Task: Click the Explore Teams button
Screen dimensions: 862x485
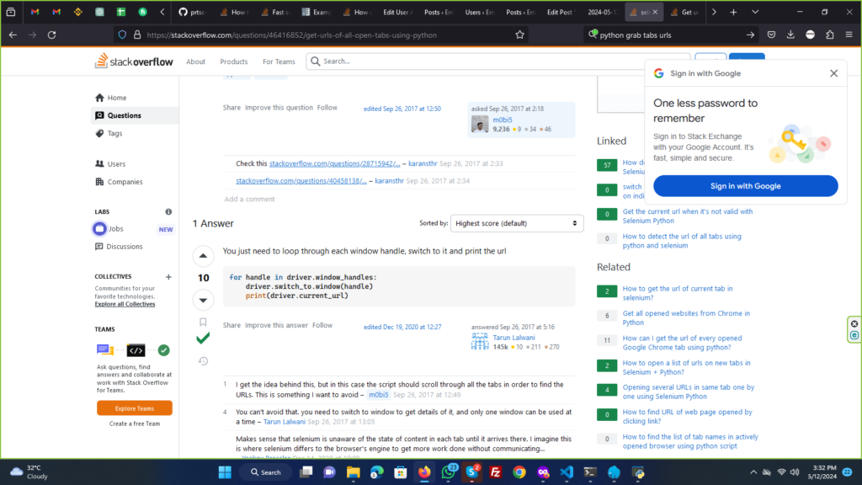Action: [135, 408]
